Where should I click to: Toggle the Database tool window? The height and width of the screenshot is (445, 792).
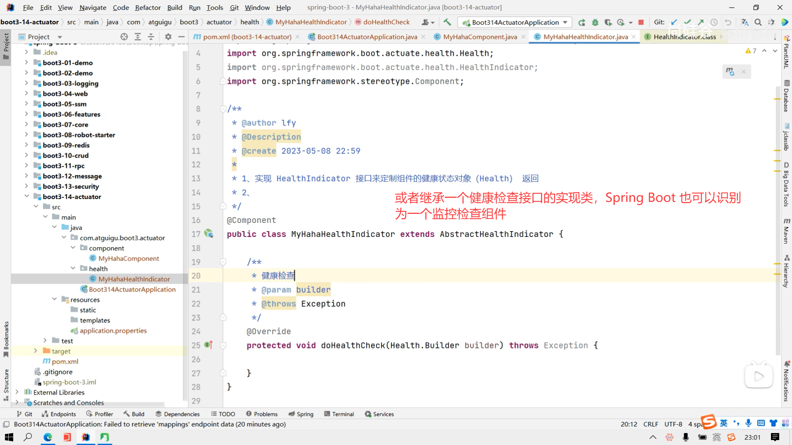786,96
